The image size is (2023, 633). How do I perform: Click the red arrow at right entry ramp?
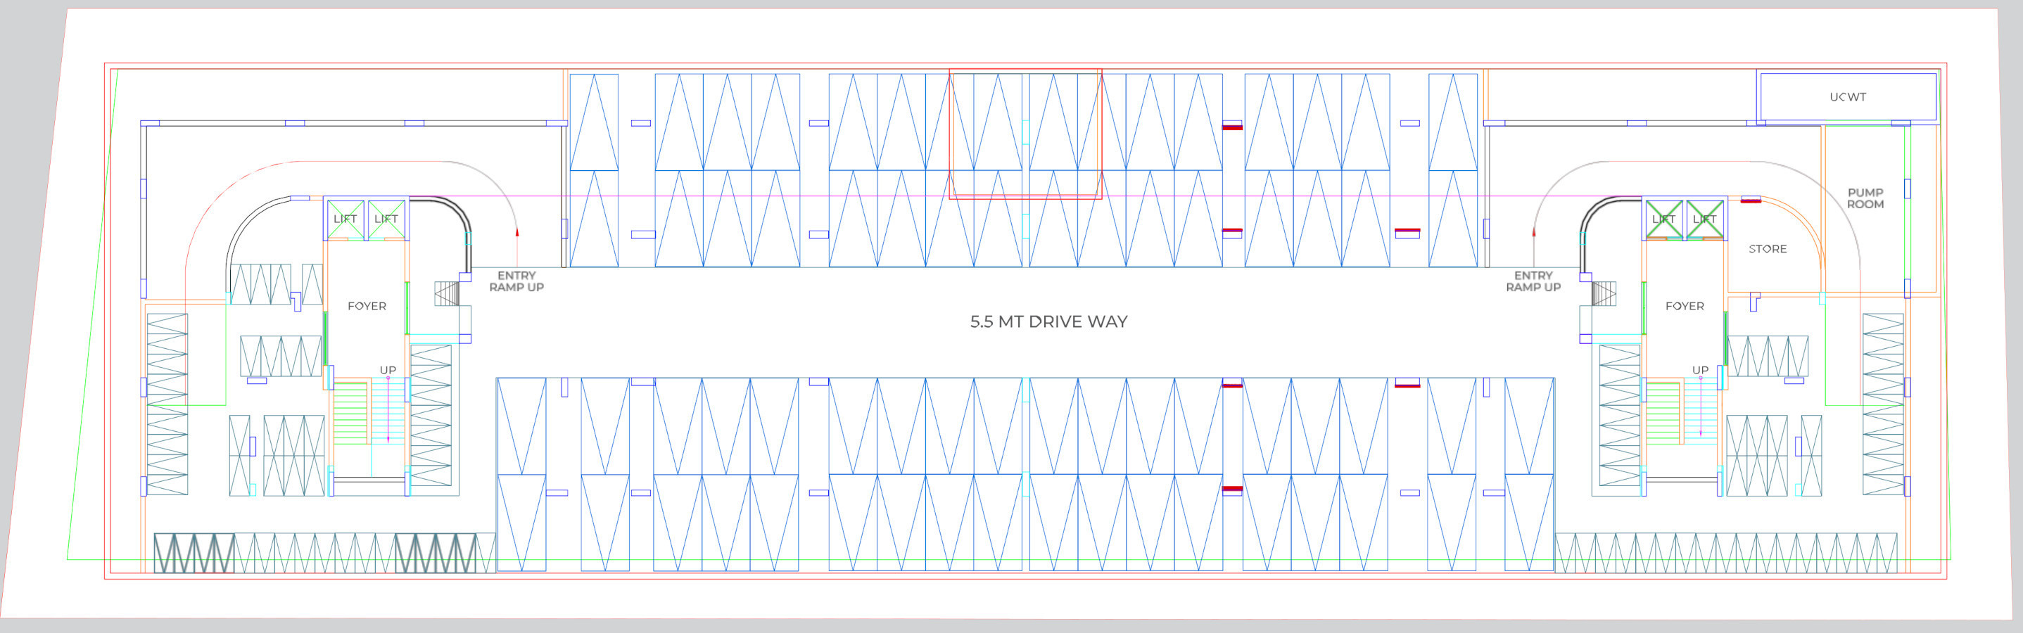(x=1534, y=231)
